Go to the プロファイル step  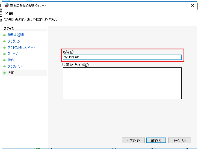(15, 66)
